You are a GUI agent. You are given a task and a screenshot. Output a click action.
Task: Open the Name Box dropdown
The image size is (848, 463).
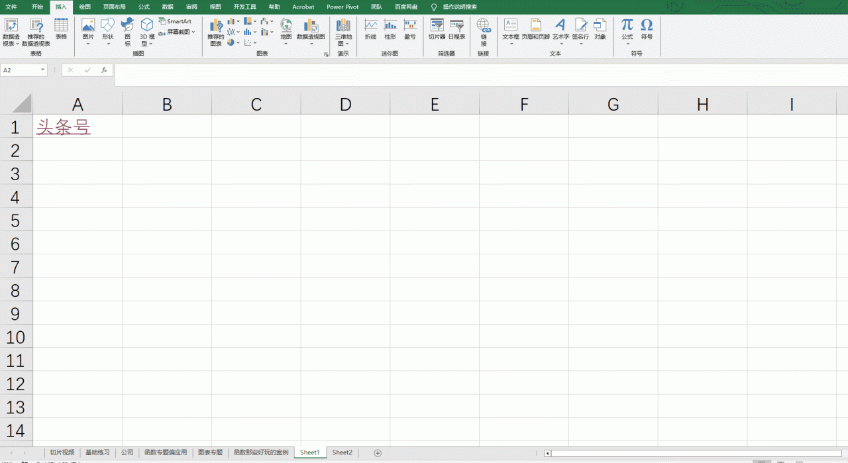tap(43, 70)
